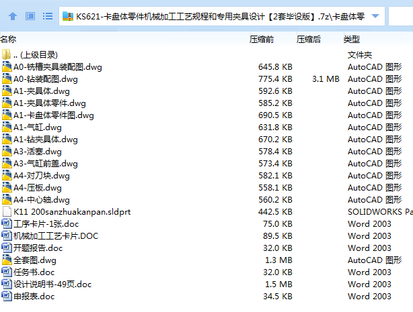Select the 设计说明书-49页.doc file
The image size is (413, 312).
coord(52,284)
